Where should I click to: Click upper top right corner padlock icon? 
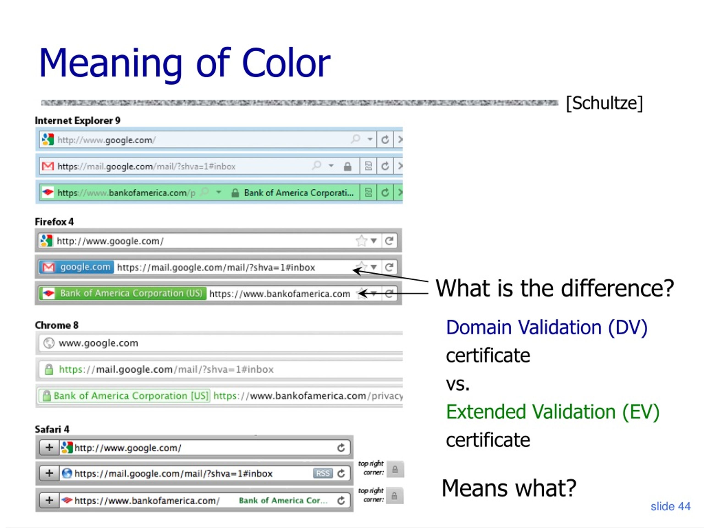395,469
